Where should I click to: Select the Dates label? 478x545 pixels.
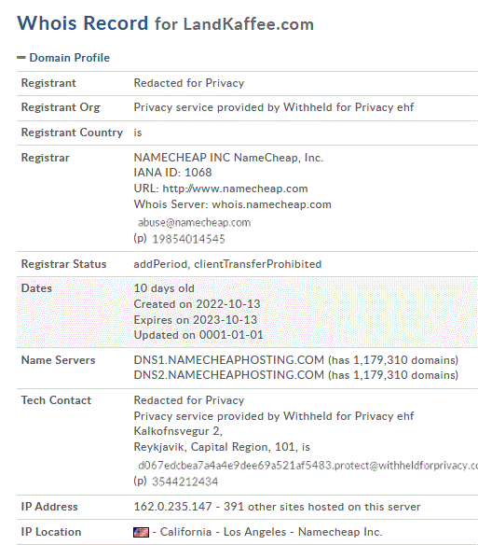tap(36, 288)
